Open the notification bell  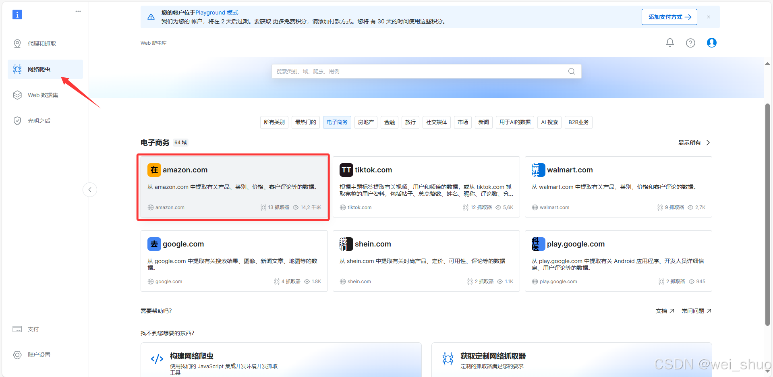669,42
